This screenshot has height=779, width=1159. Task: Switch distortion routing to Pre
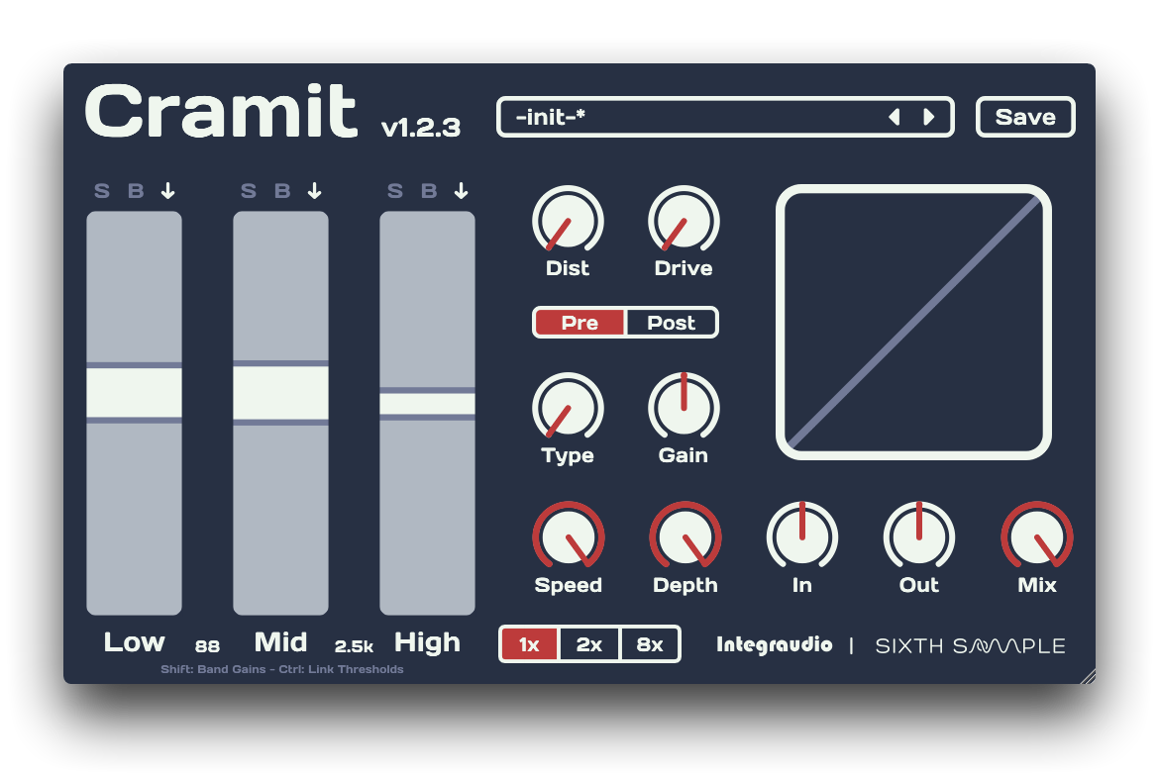point(579,323)
